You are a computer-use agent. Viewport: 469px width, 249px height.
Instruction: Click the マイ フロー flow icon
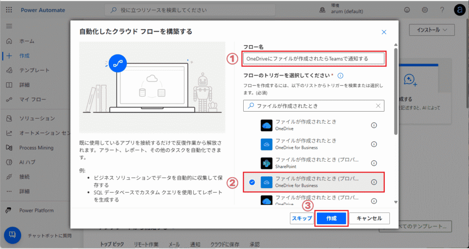9,99
